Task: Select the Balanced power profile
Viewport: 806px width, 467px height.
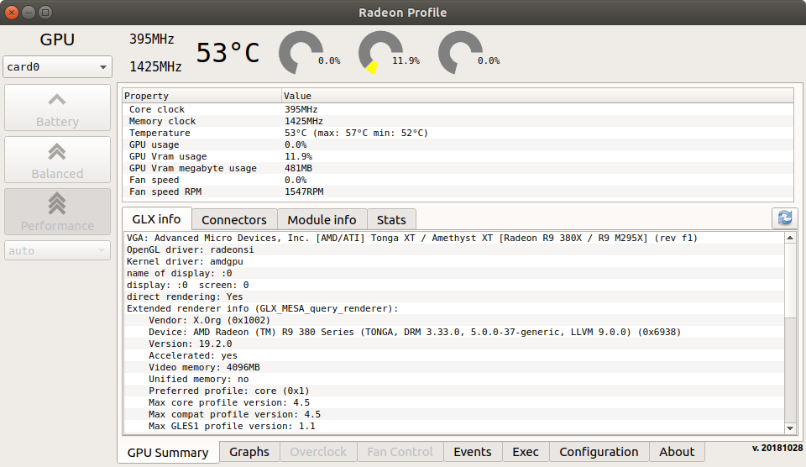Action: (58, 160)
